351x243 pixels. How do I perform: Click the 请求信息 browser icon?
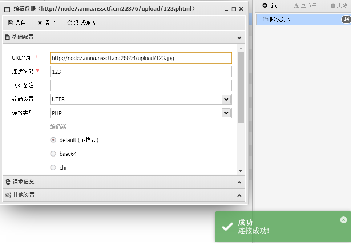point(8,182)
